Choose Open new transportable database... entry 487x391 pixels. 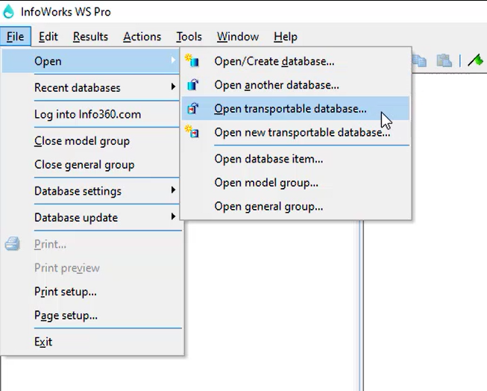pos(295,132)
